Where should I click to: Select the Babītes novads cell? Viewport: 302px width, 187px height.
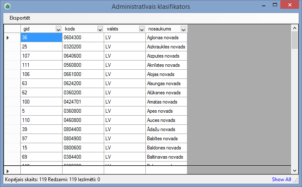[x=166, y=139]
